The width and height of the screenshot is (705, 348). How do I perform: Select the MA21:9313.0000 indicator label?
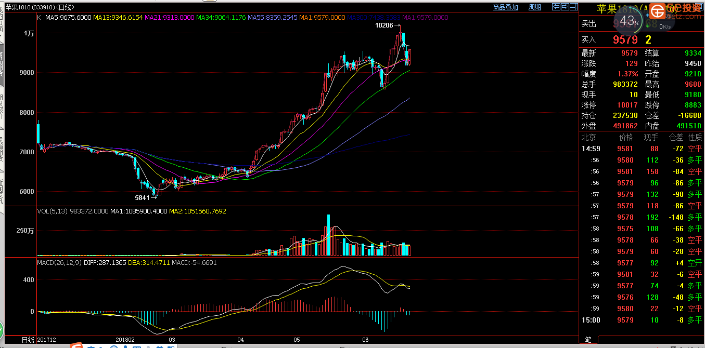pos(169,17)
